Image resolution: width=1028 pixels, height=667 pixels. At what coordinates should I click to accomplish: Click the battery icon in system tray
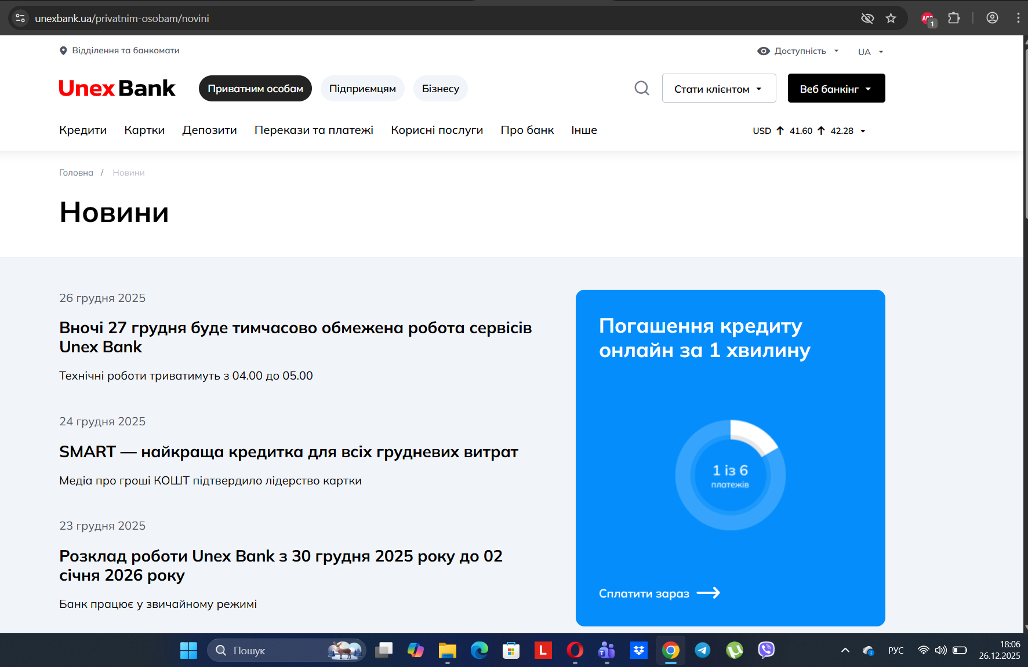[960, 650]
